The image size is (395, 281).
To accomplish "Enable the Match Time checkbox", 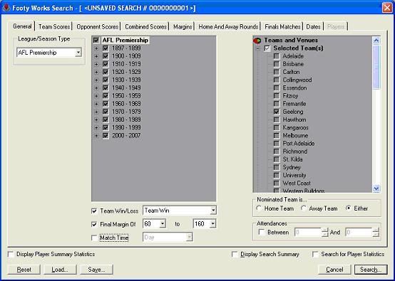I will tap(94, 238).
